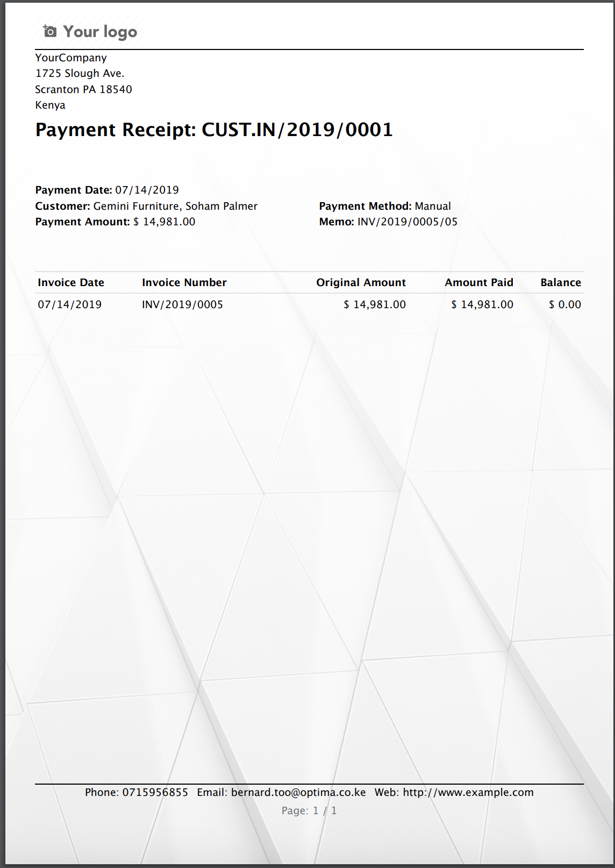Click the 'Payment Date: 07/14/2019' line
The height and width of the screenshot is (868, 615).
107,190
